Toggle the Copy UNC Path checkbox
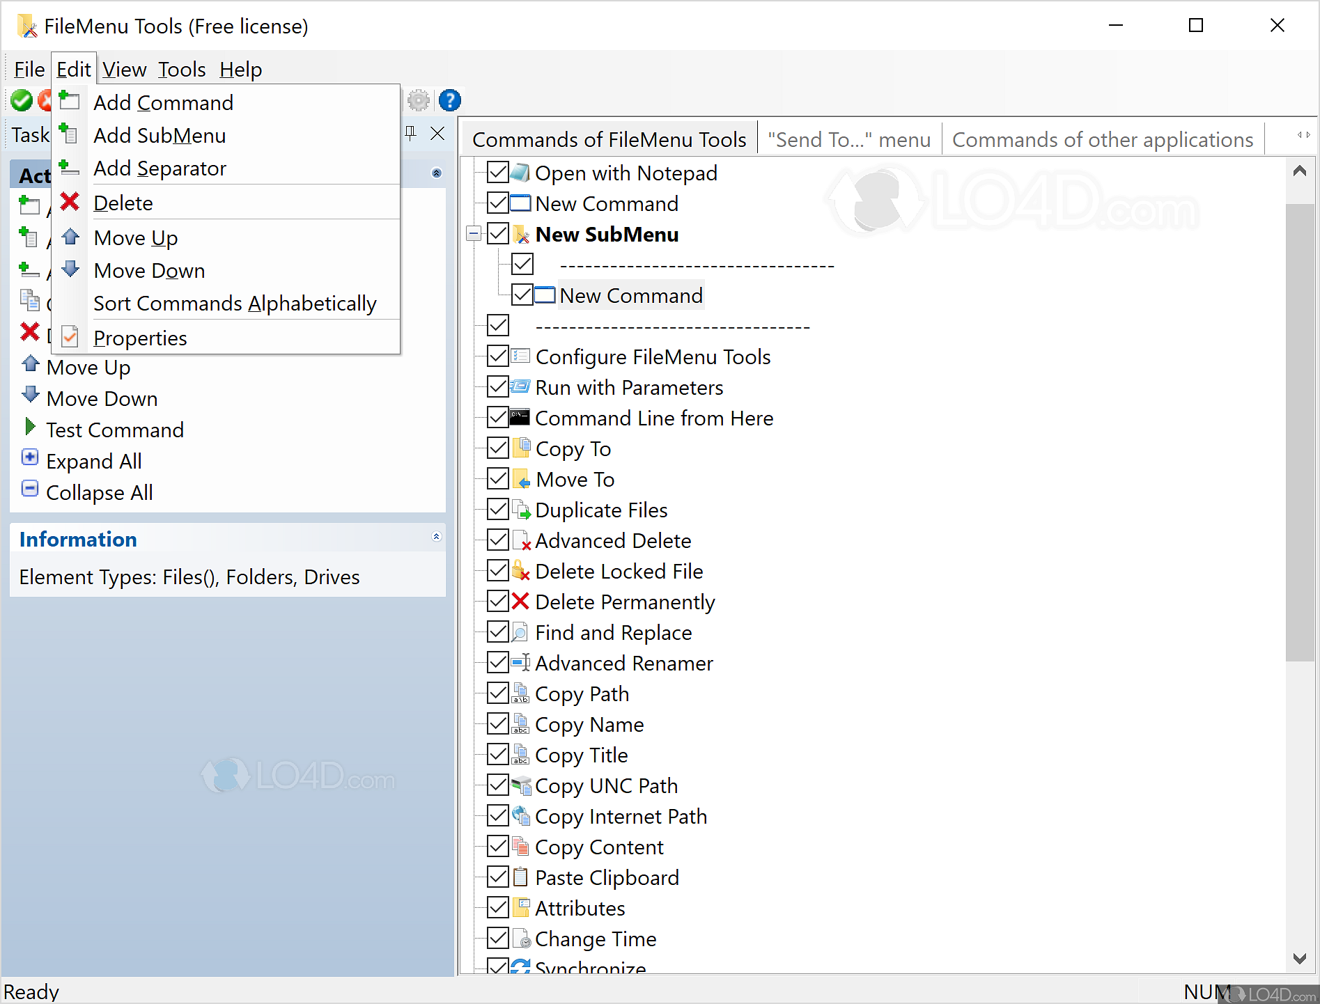This screenshot has height=1004, width=1320. coord(497,785)
